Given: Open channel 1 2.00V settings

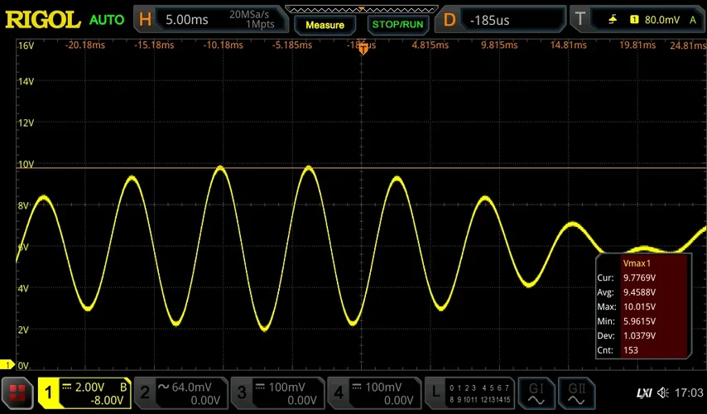Looking at the screenshot, I should click(x=84, y=393).
